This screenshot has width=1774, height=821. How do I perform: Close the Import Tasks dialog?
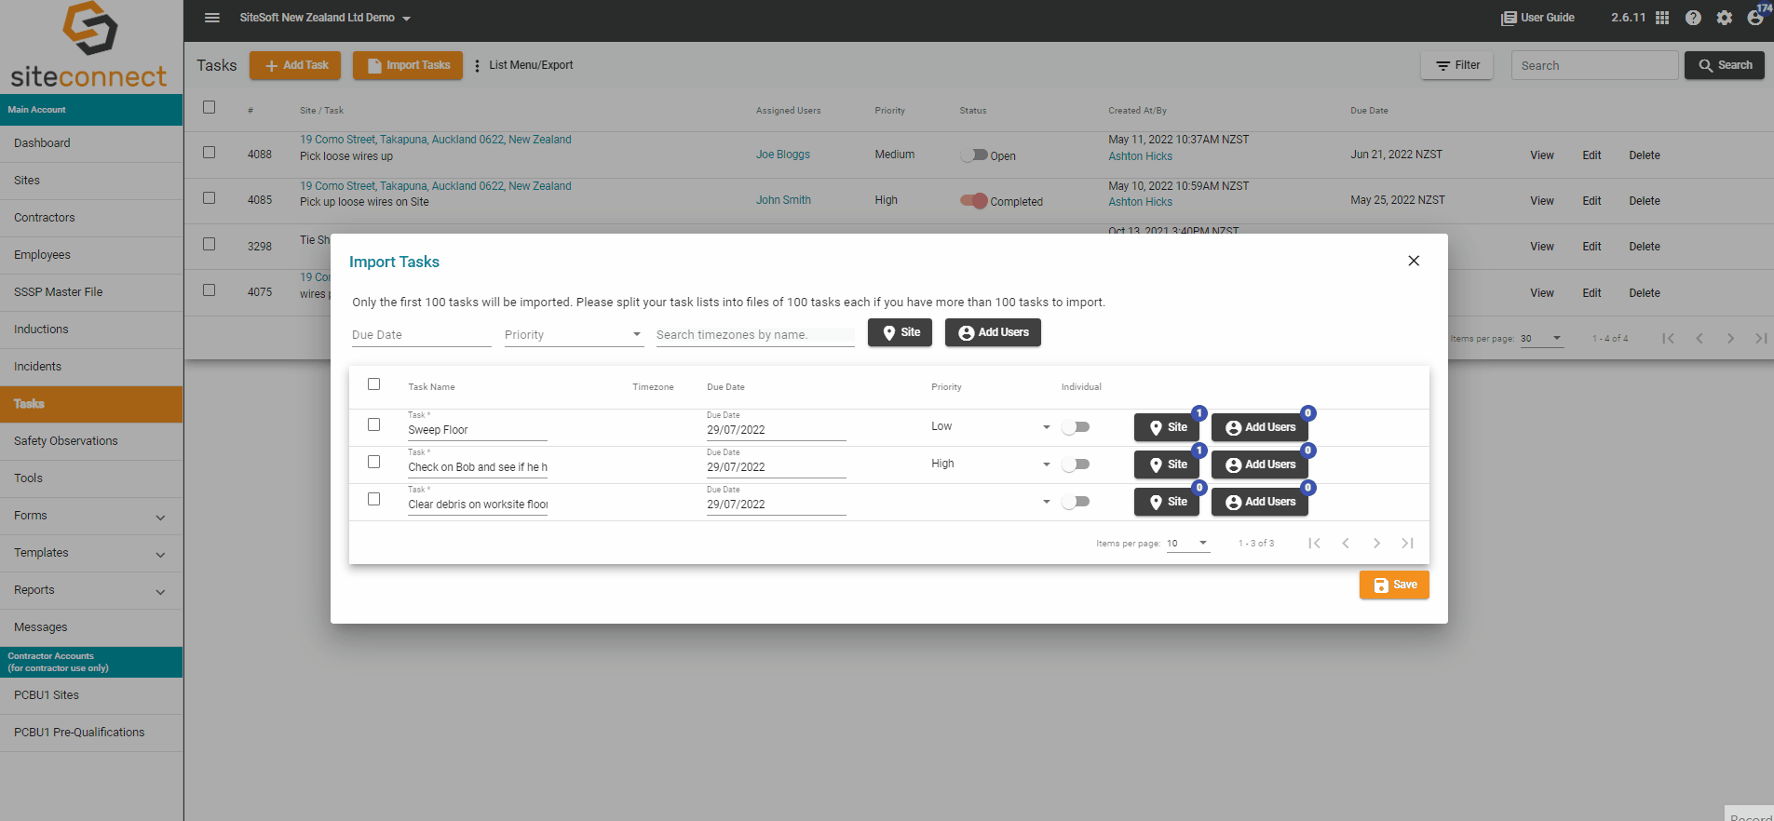click(x=1414, y=261)
